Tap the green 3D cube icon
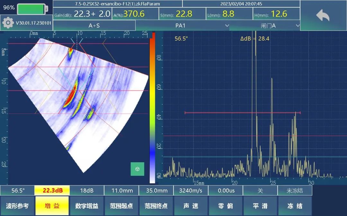Screen dimensions: 347x216 137,169
